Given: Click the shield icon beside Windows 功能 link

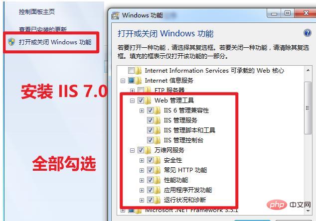Looking at the screenshot, I should coord(12,42).
